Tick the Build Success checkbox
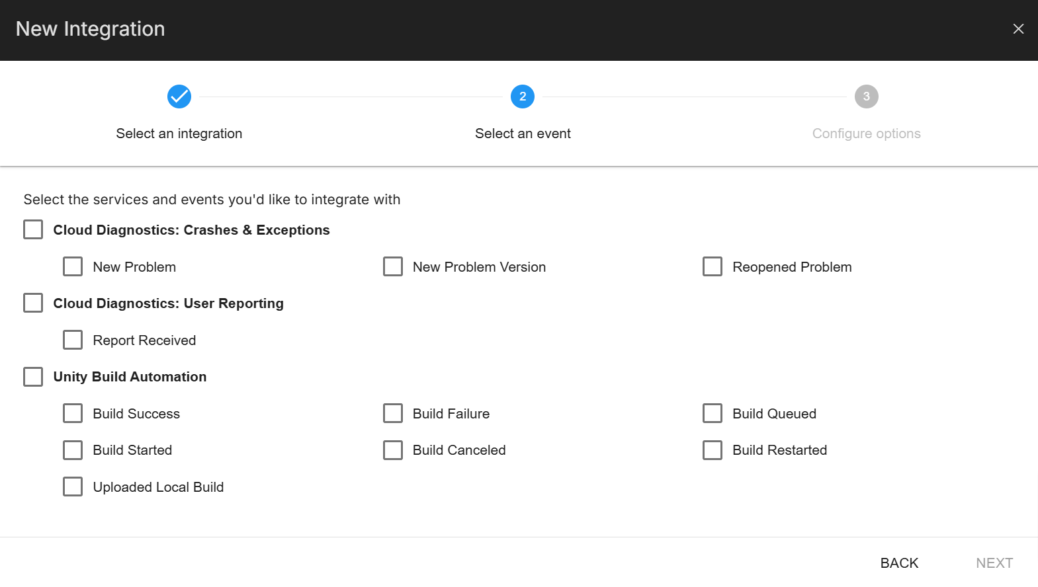The height and width of the screenshot is (587, 1038). [x=73, y=413]
